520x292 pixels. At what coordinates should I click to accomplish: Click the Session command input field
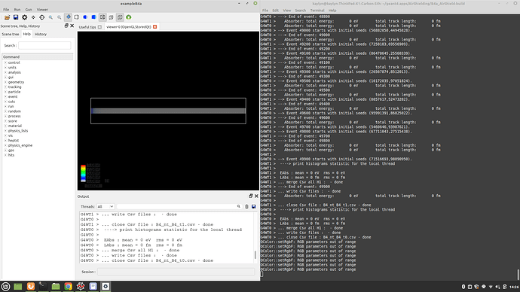[176, 272]
